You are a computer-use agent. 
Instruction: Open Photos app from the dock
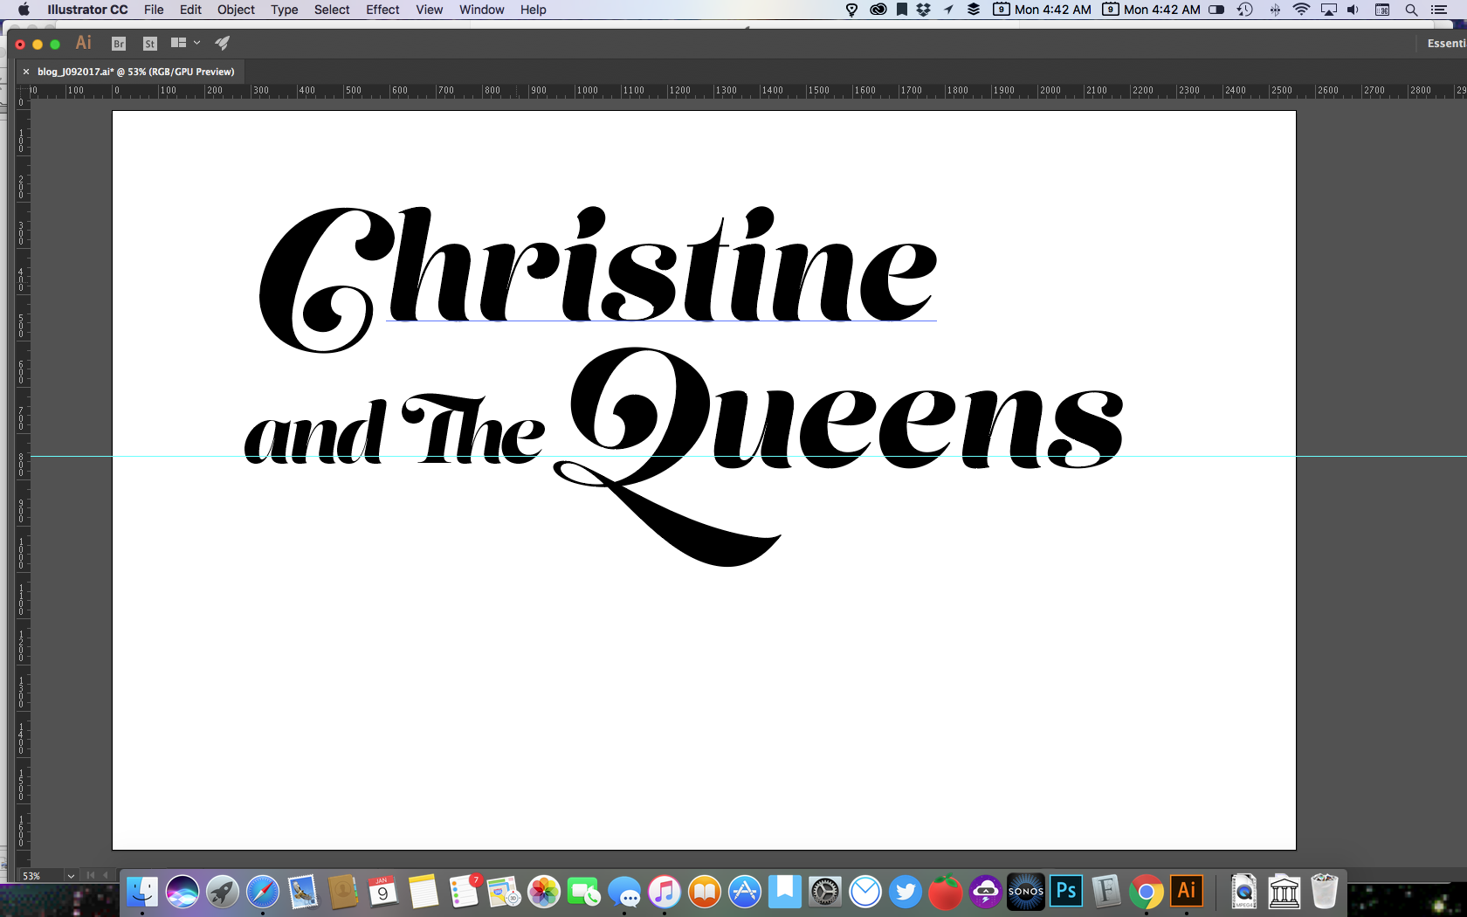[544, 892]
